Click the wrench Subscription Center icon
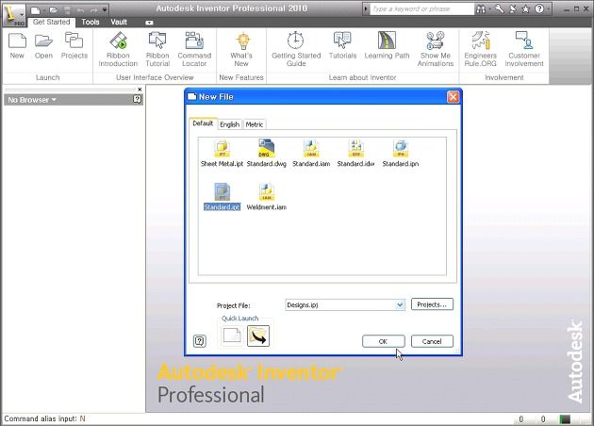594x426 pixels. (500, 9)
